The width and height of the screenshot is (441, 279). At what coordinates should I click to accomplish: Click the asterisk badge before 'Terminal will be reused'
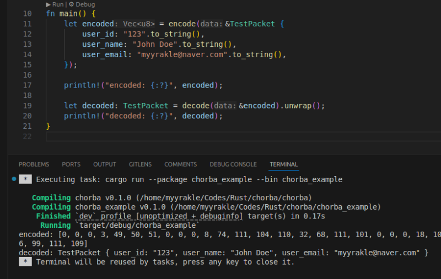click(25, 262)
